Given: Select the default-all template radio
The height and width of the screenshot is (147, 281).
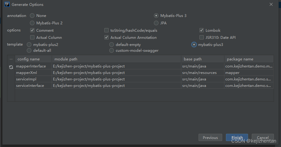Looking at the screenshot, I should click(29, 51).
